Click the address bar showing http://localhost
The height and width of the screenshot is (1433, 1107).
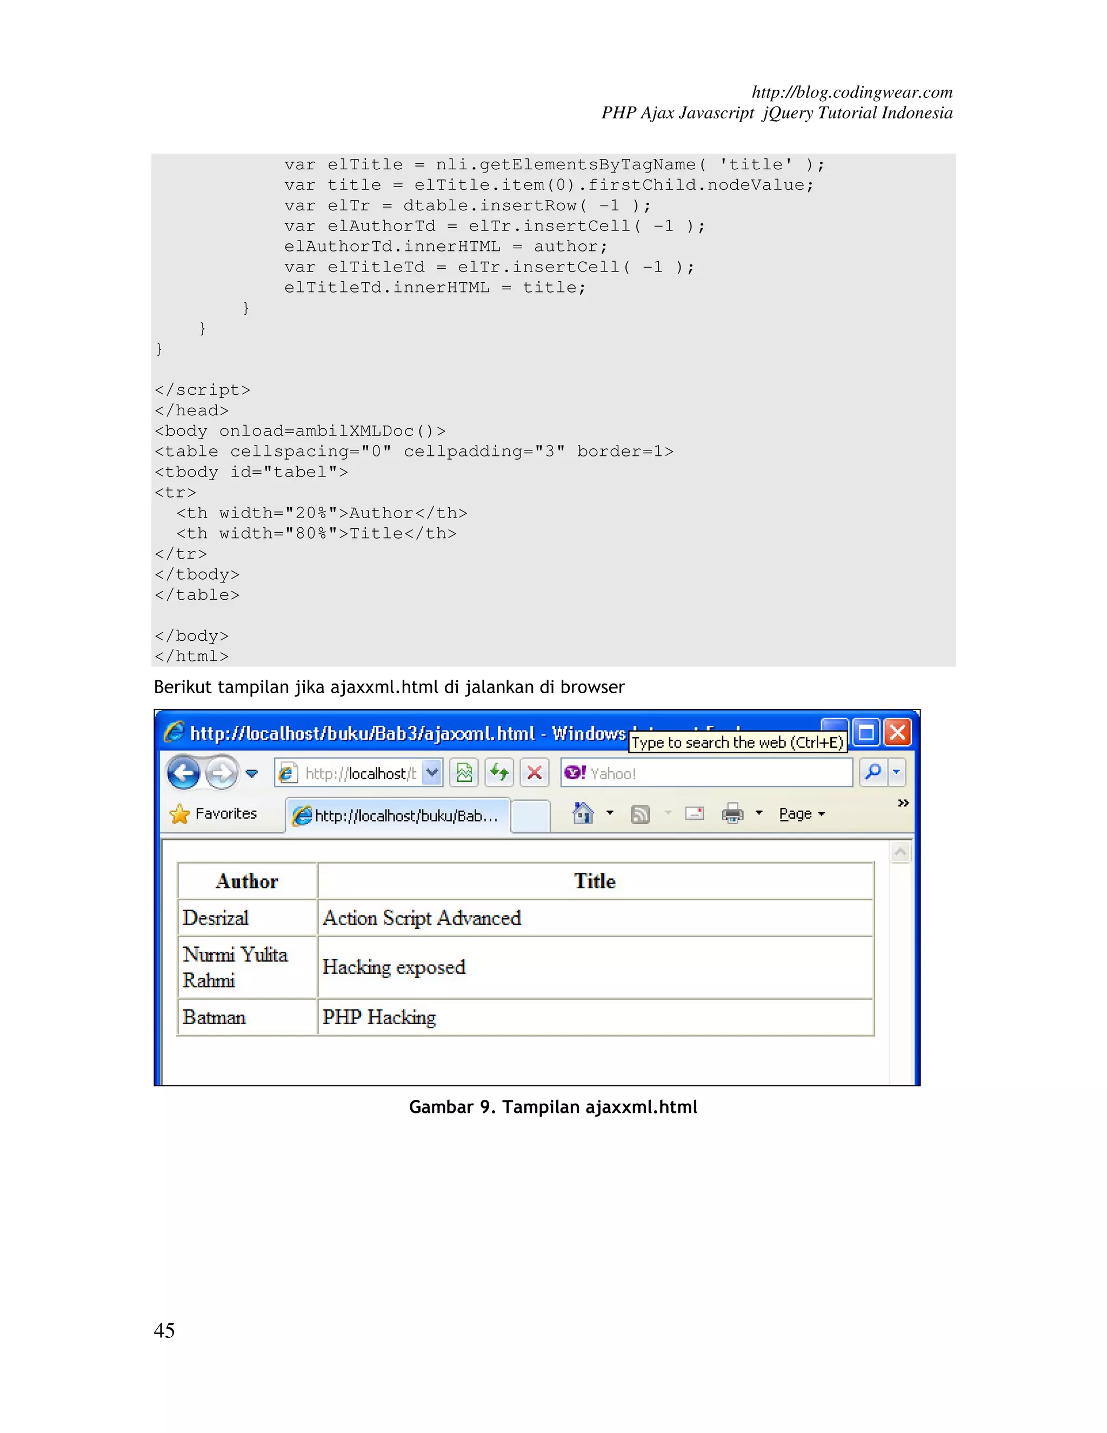tap(358, 773)
